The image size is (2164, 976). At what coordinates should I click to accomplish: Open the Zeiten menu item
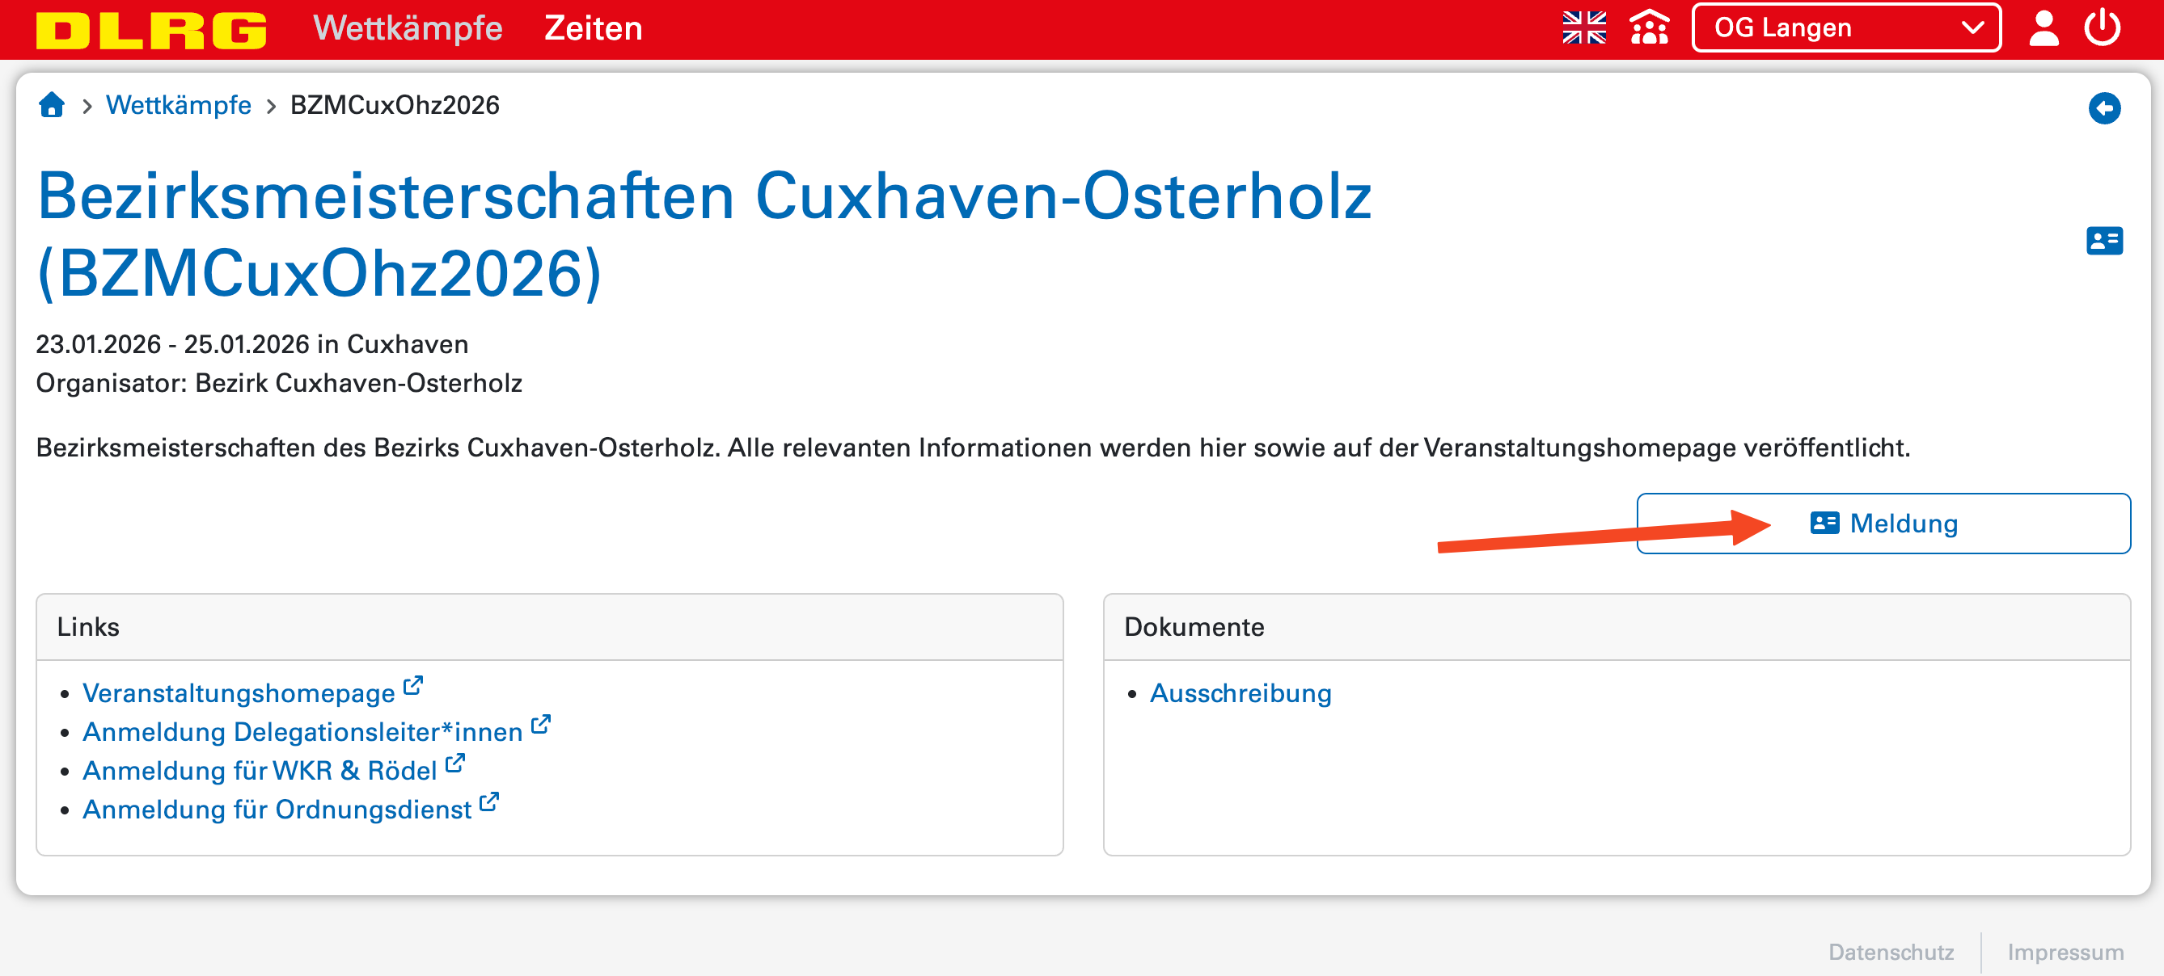pos(593,27)
